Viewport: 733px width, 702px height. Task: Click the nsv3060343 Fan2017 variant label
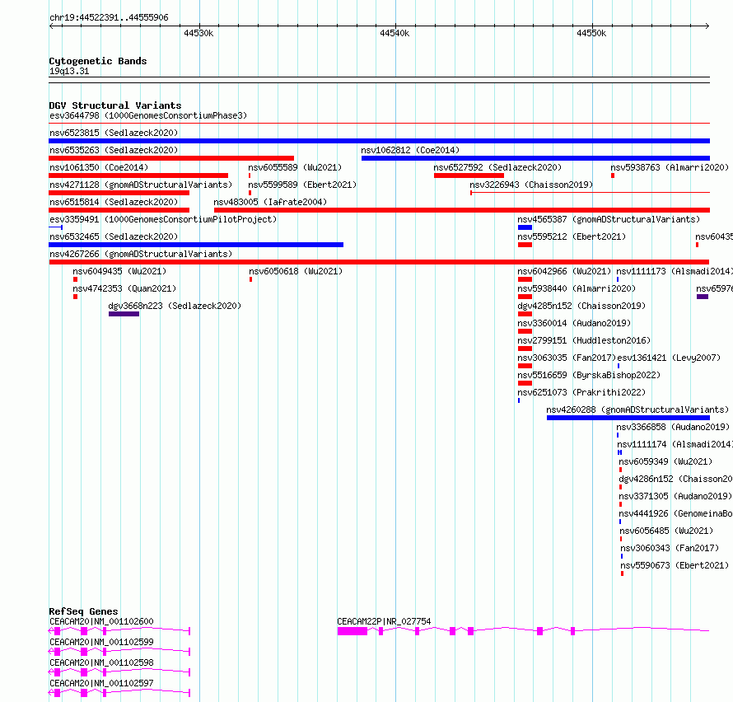pos(670,548)
